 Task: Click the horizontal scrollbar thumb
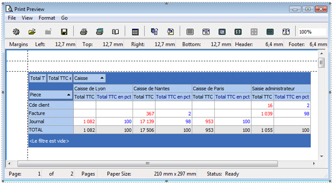coord(147,164)
